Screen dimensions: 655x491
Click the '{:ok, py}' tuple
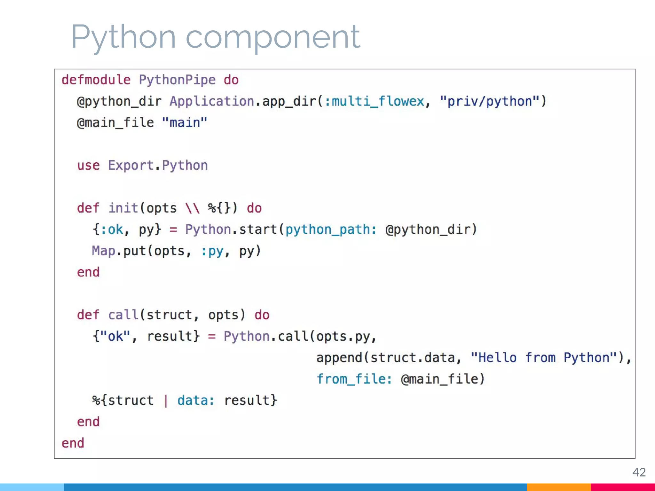tap(127, 230)
